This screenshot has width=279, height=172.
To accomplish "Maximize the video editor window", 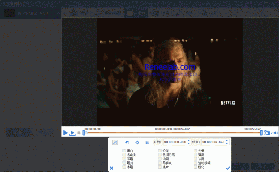I will pyautogui.click(x=267, y=4).
